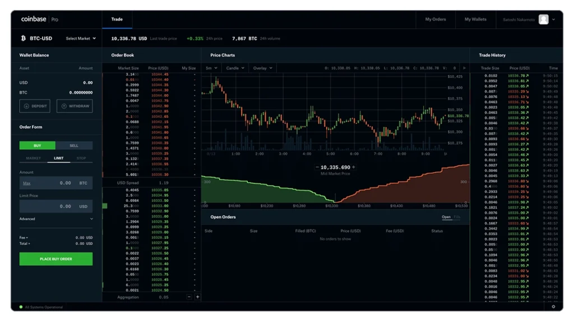
Task: Click the Limit Price USD input field
Action: point(56,206)
